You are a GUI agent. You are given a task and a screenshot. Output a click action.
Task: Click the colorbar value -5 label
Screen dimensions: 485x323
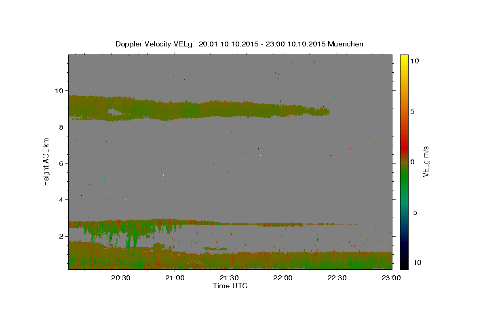tap(414, 212)
